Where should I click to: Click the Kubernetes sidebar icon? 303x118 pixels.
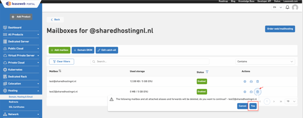(5, 70)
